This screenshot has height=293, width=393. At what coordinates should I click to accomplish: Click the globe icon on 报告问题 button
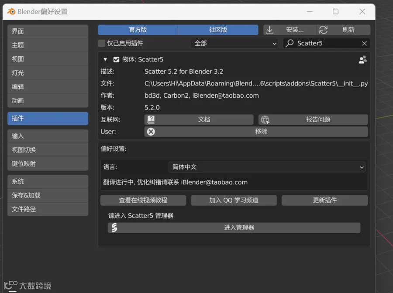click(265, 119)
